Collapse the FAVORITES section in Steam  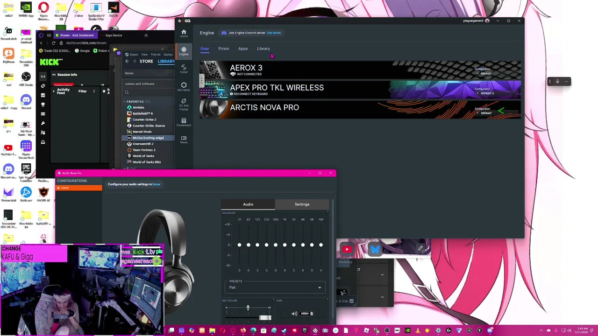(x=125, y=101)
